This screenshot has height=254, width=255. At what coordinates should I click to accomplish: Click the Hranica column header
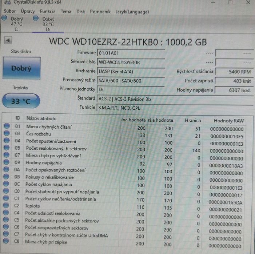pyautogui.click(x=193, y=120)
